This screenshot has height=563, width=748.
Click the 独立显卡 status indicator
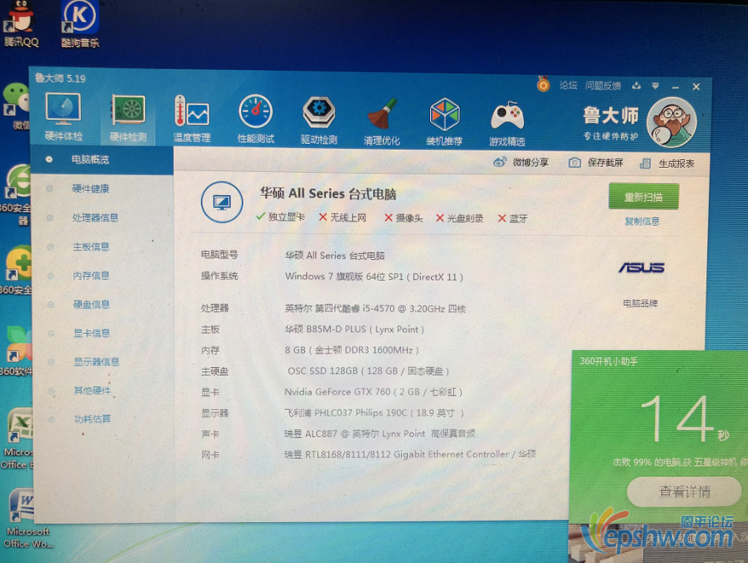coord(280,217)
